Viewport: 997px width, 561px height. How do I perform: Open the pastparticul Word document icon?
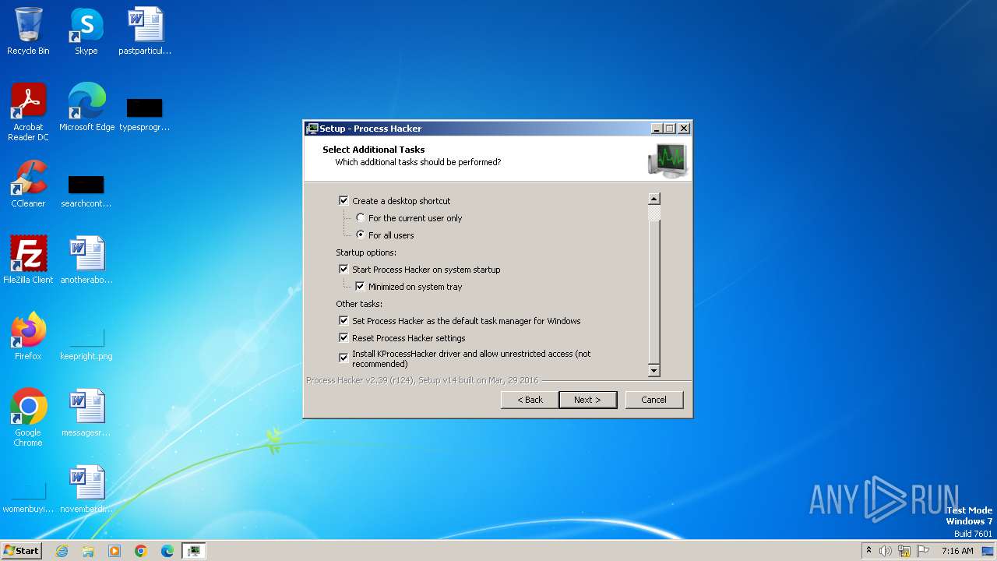(145, 31)
